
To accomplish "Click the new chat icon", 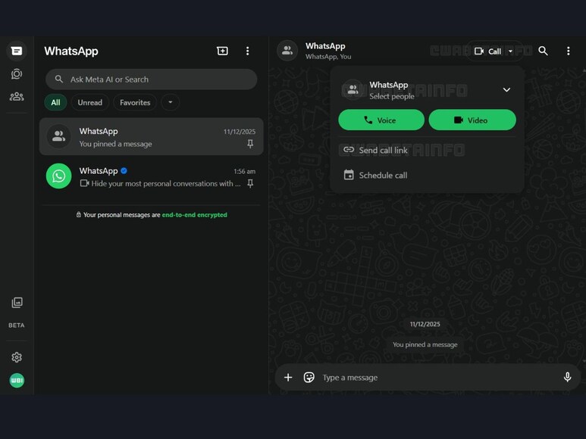I will [222, 51].
